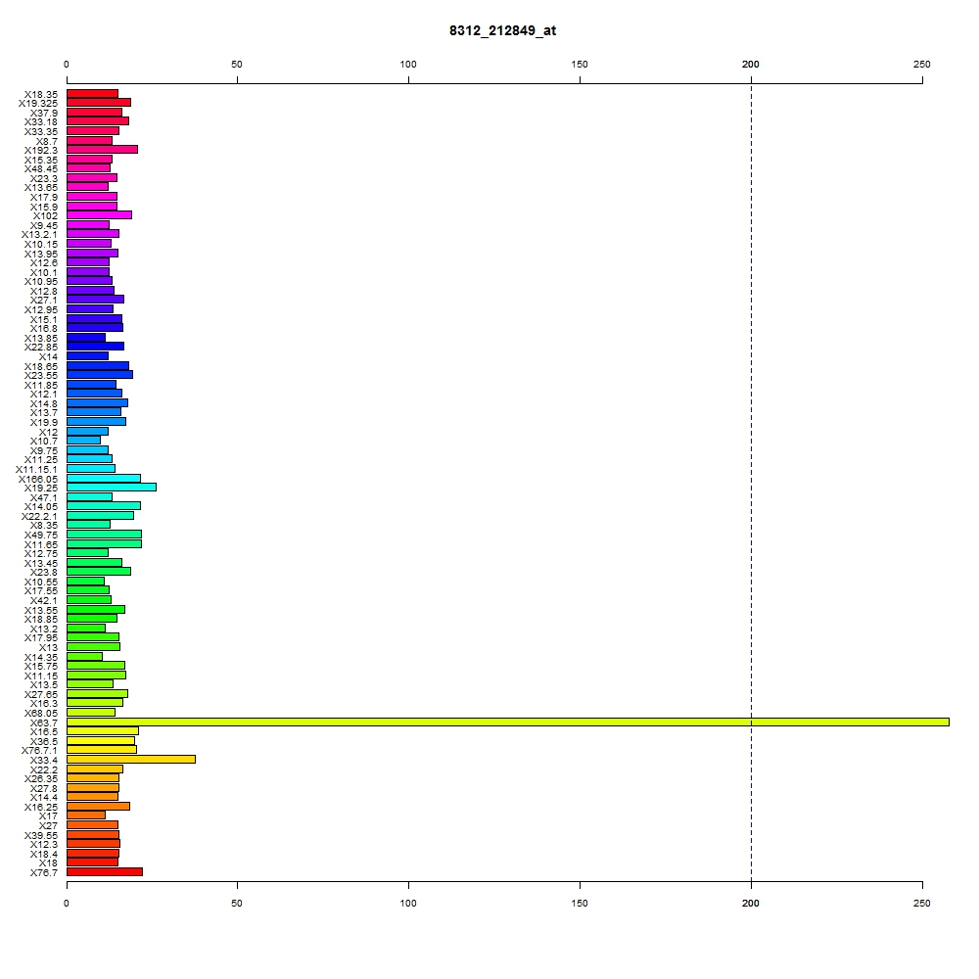Select the X39.55 label
The width and height of the screenshot is (979, 979).
(40, 836)
